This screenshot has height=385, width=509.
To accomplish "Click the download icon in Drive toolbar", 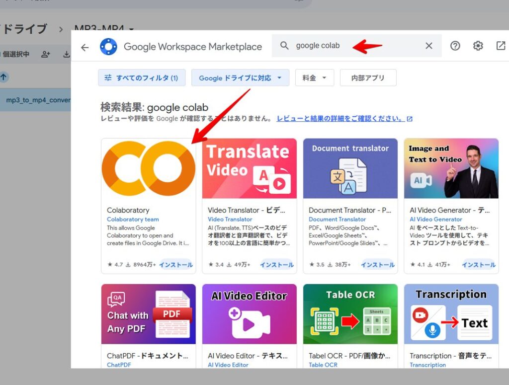I will click(x=67, y=54).
